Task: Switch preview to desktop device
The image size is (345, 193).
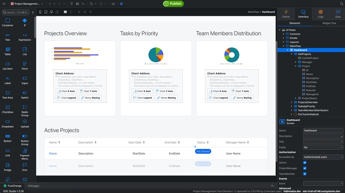Action: point(51,12)
